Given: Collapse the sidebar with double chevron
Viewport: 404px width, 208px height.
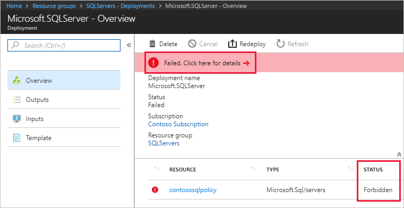Looking at the screenshot, I should (129, 45).
